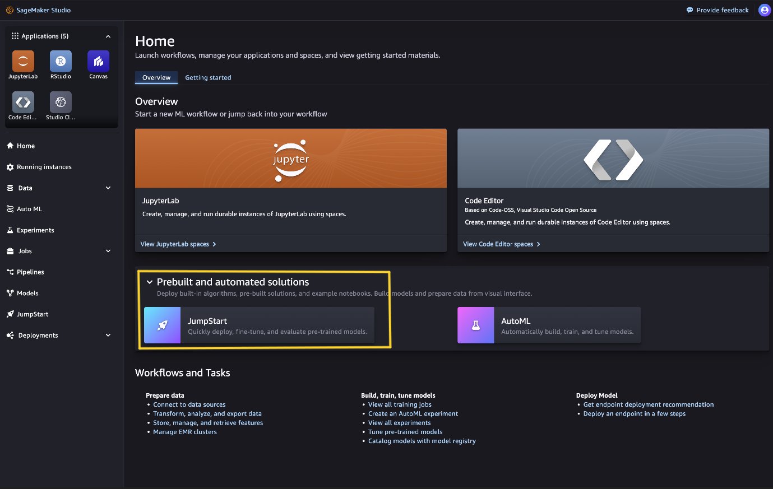
Task: Click the Pipelines icon in sidebar
Action: tap(10, 272)
